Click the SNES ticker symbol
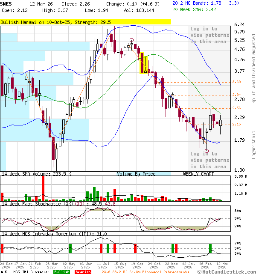Screen dimensions: 256x274 pos(7,3)
